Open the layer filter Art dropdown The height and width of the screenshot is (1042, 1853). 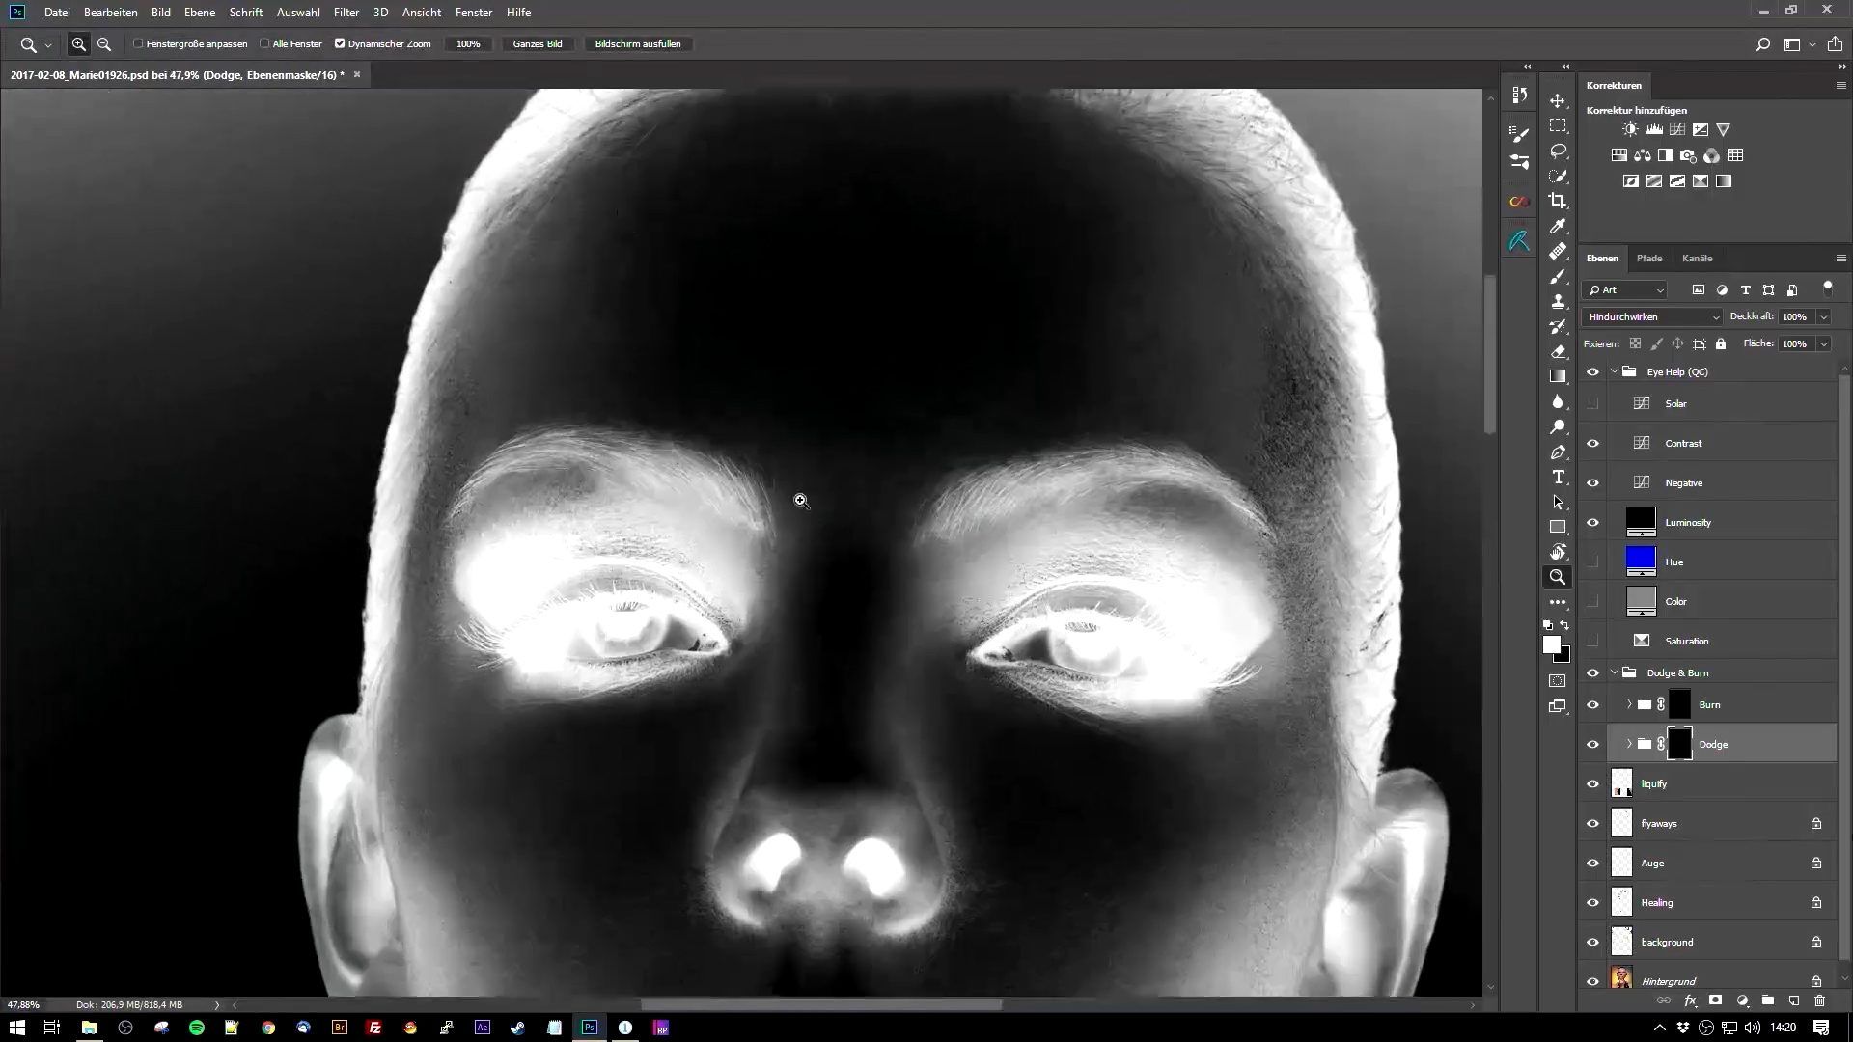coord(1625,289)
